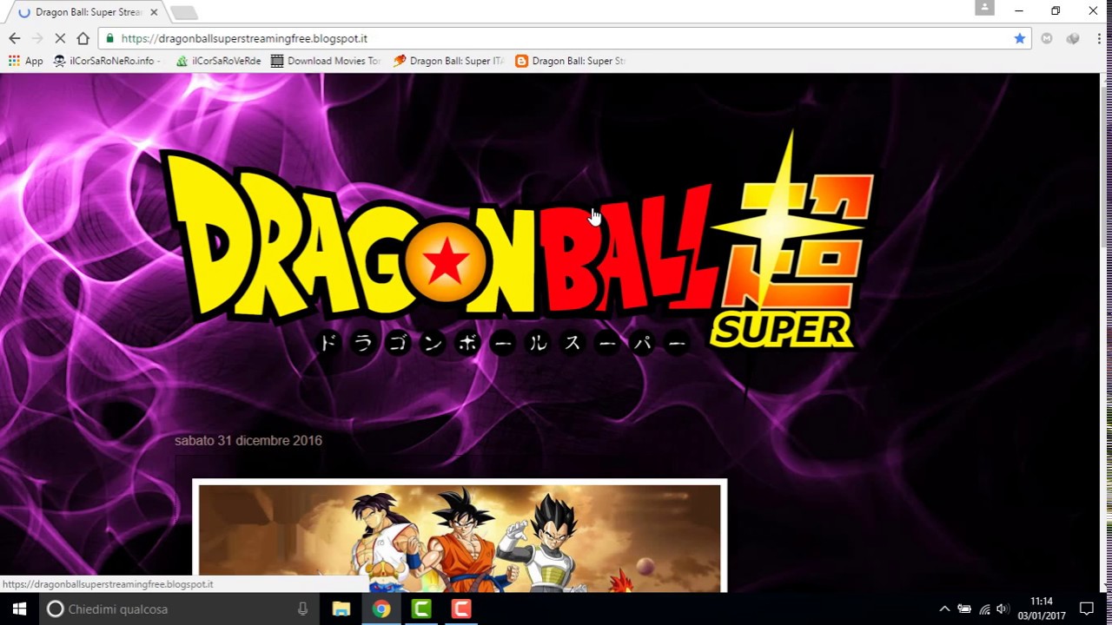Click the grayed-out forward arrow
This screenshot has height=625, width=1112.
(37, 38)
